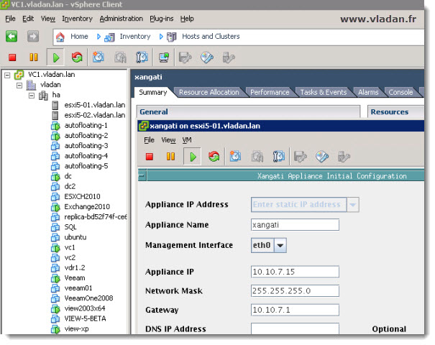Image resolution: width=435 pixels, height=345 pixels.
Task: Switch to the Performance tab
Action: pyautogui.click(x=270, y=92)
